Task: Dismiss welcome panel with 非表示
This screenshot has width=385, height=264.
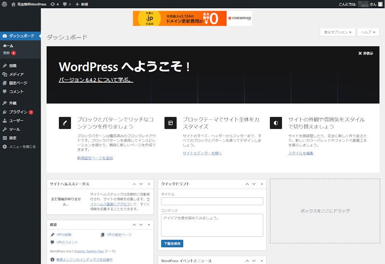Action: (x=366, y=53)
